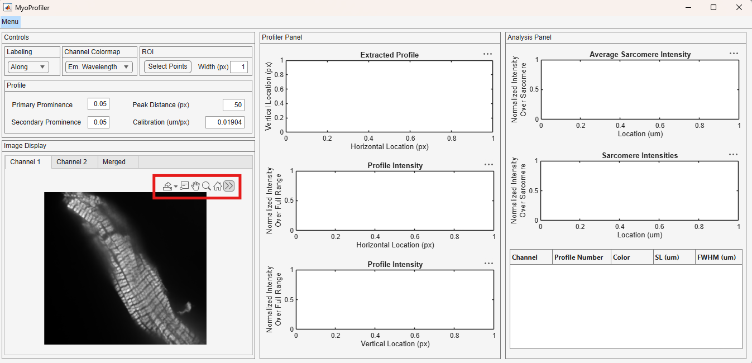Click the Primary Prominence field
The height and width of the screenshot is (363, 752).
coord(98,104)
